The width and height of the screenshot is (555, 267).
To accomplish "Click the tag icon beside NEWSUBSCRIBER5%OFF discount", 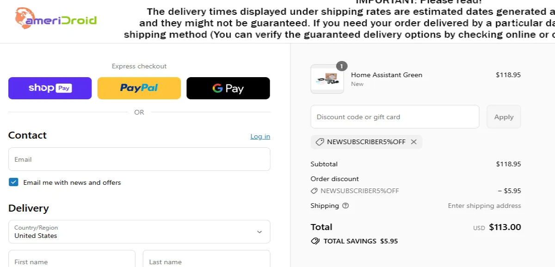I will click(320, 142).
